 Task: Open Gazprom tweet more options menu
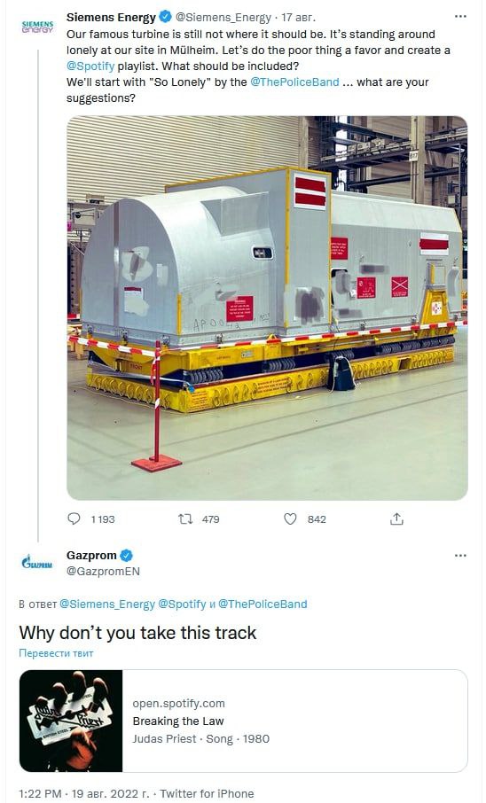coord(460,555)
